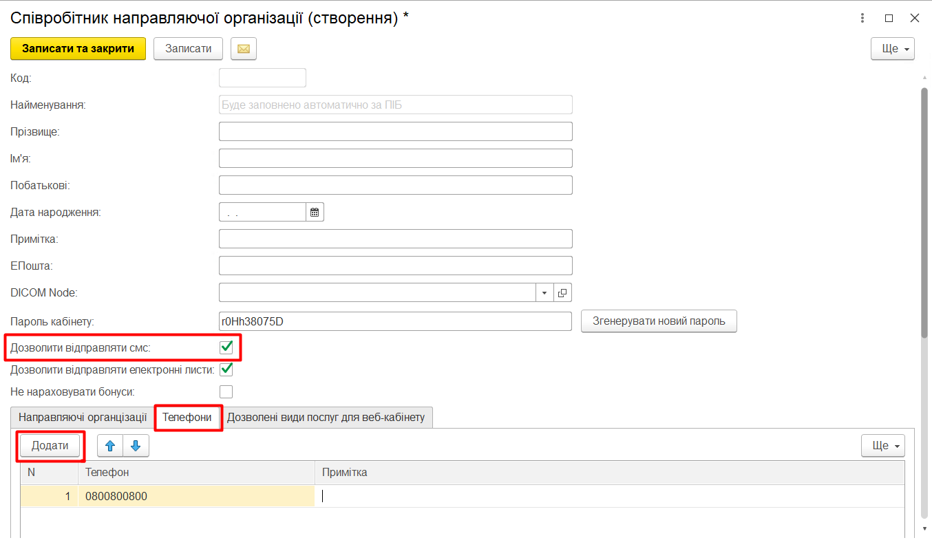Switch to 'Направляючі організації' tab
This screenshot has height=549, width=932.
coord(83,417)
